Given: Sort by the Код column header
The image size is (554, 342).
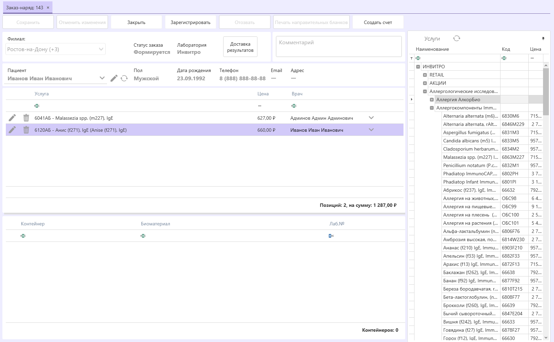Looking at the screenshot, I should click(506, 49).
